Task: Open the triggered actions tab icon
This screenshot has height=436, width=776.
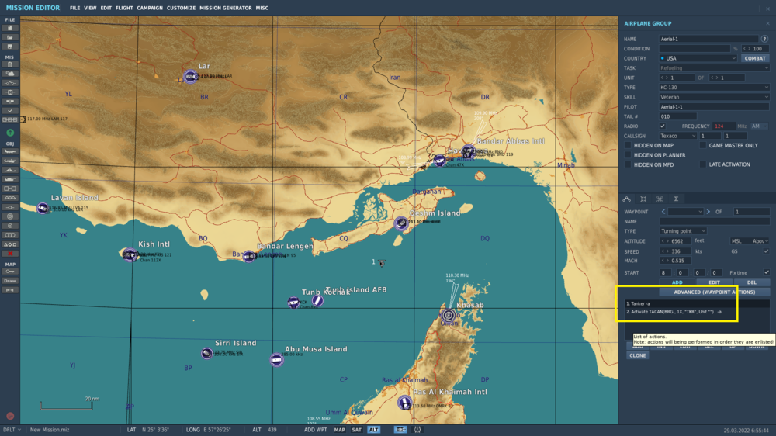Action: [x=660, y=199]
